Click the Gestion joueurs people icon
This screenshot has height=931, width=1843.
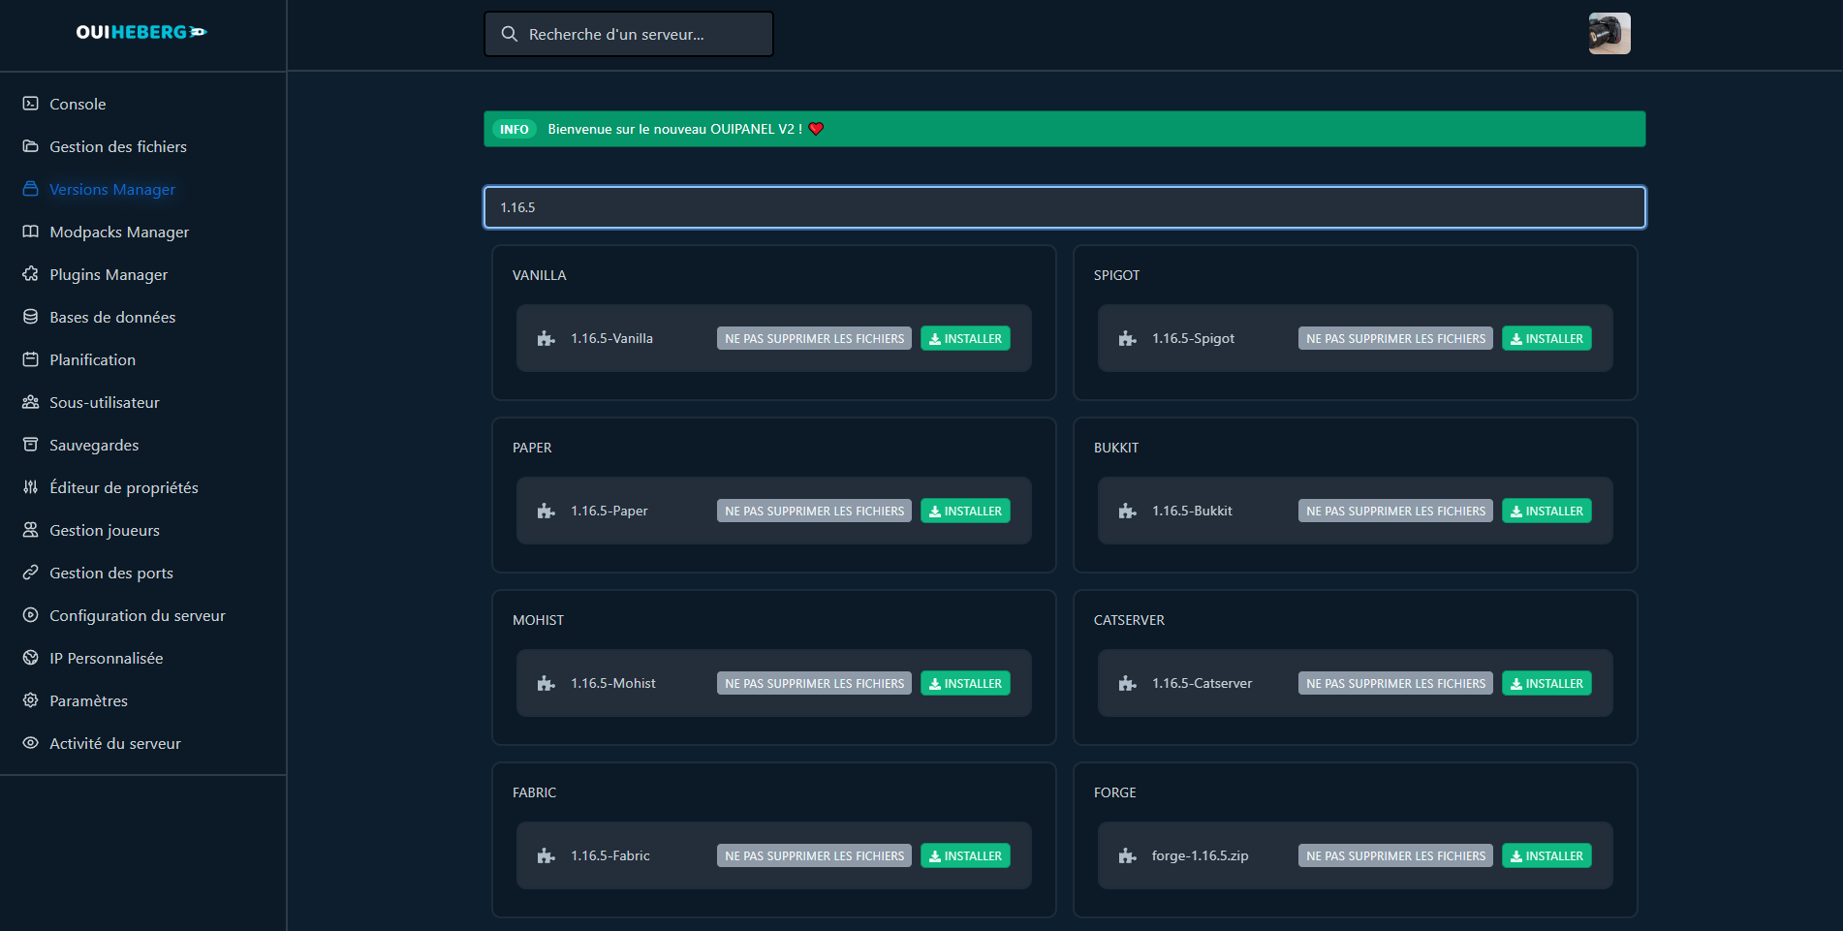(x=31, y=530)
